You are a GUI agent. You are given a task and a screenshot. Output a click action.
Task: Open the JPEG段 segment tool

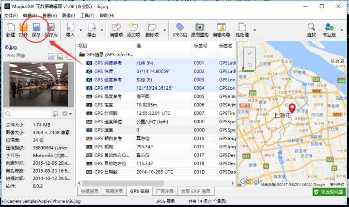click(180, 30)
